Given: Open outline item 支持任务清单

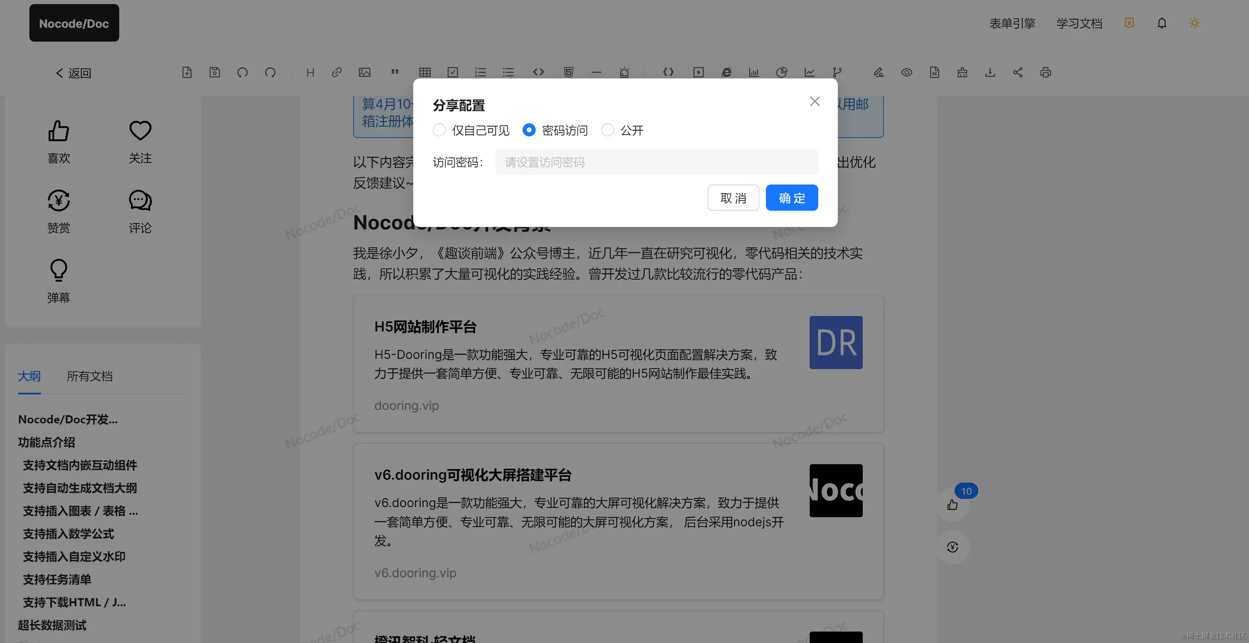Looking at the screenshot, I should (x=57, y=579).
